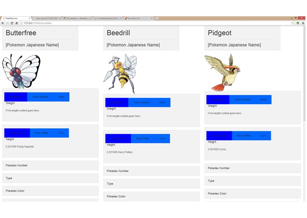Switch to the random — Generate tab
The width and height of the screenshot is (307, 218).
(x=77, y=19)
